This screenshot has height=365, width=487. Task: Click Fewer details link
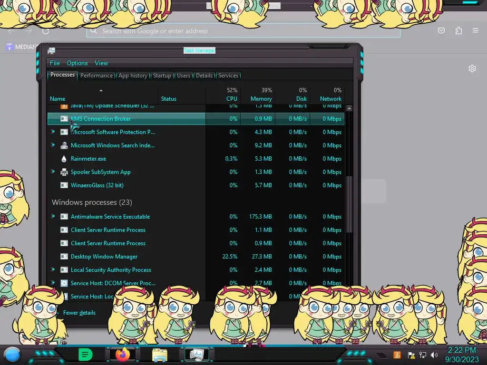point(79,313)
